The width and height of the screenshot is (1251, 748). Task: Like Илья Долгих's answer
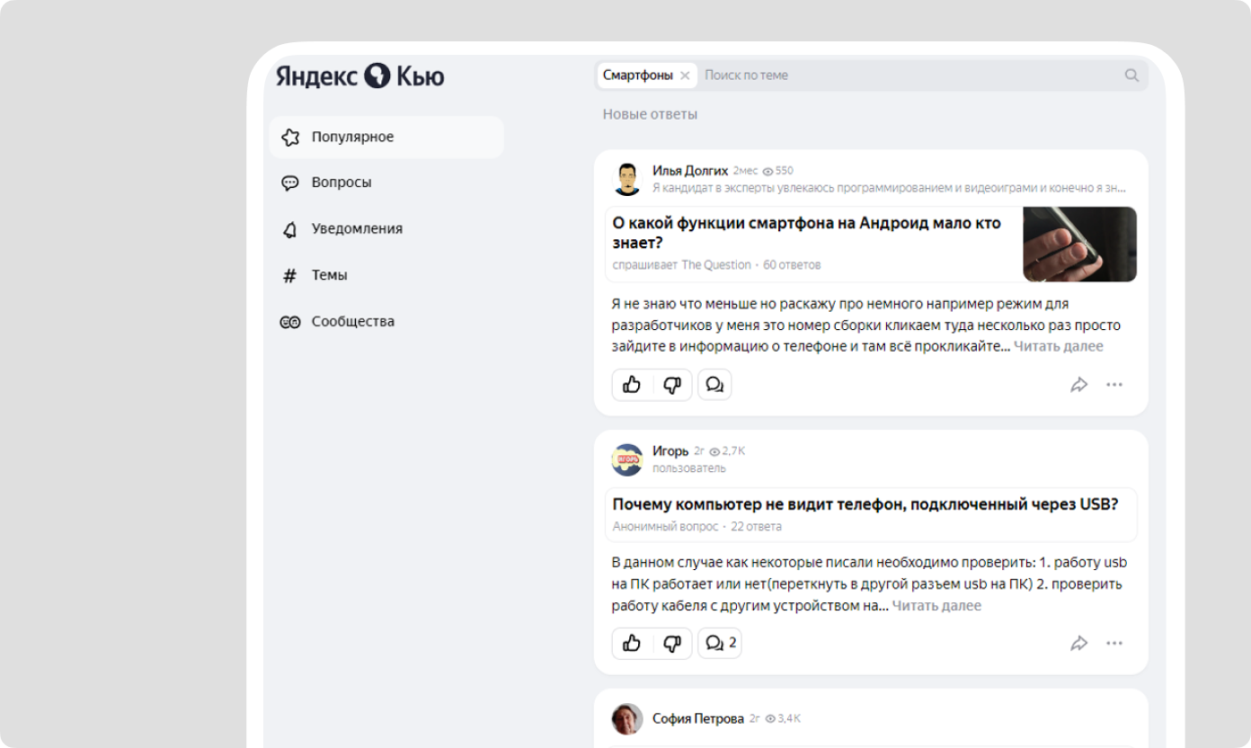(632, 385)
